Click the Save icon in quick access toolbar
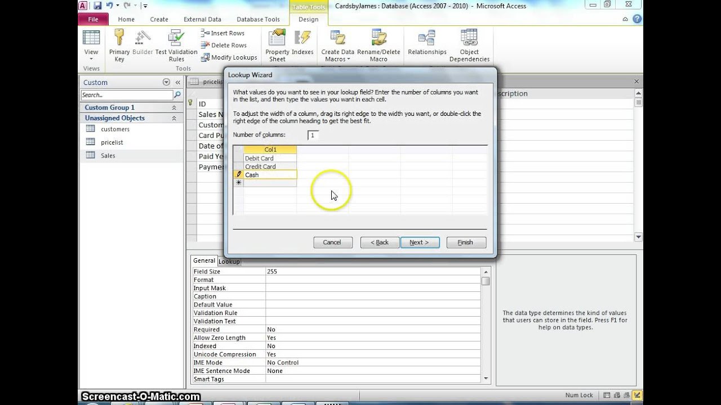721x405 pixels. [x=97, y=6]
